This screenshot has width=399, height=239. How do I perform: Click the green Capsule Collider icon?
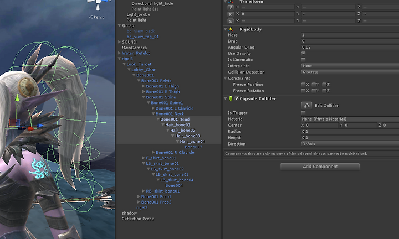(231, 98)
